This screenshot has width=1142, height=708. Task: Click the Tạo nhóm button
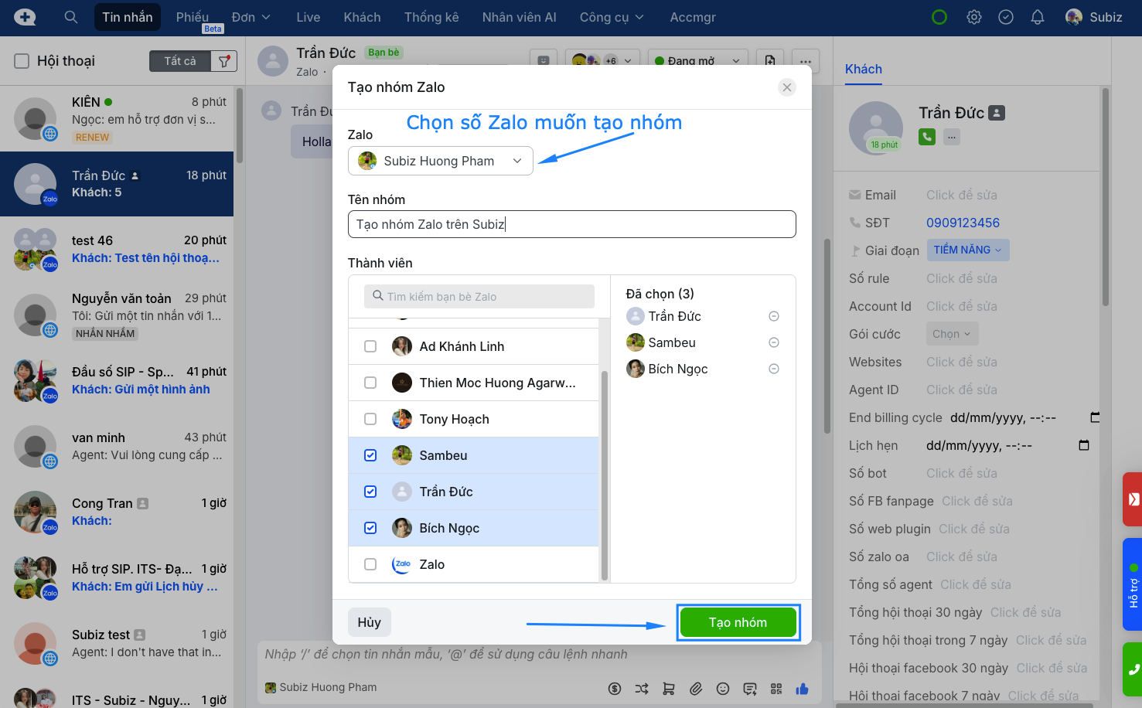[x=738, y=622]
